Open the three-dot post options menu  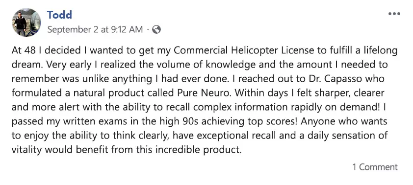point(394,14)
